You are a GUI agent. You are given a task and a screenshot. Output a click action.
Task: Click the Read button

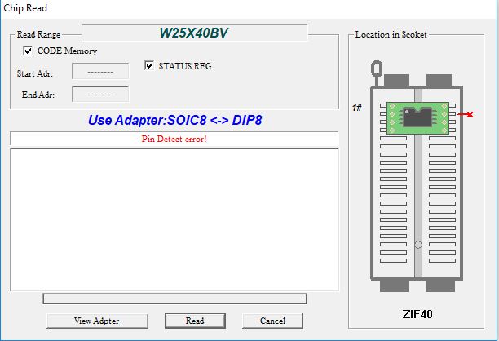tap(195, 321)
